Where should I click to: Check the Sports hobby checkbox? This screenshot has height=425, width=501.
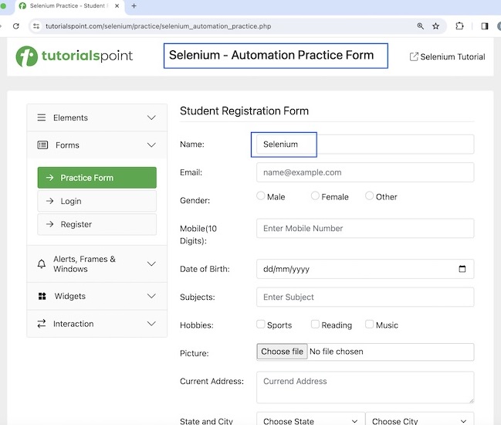pos(261,325)
